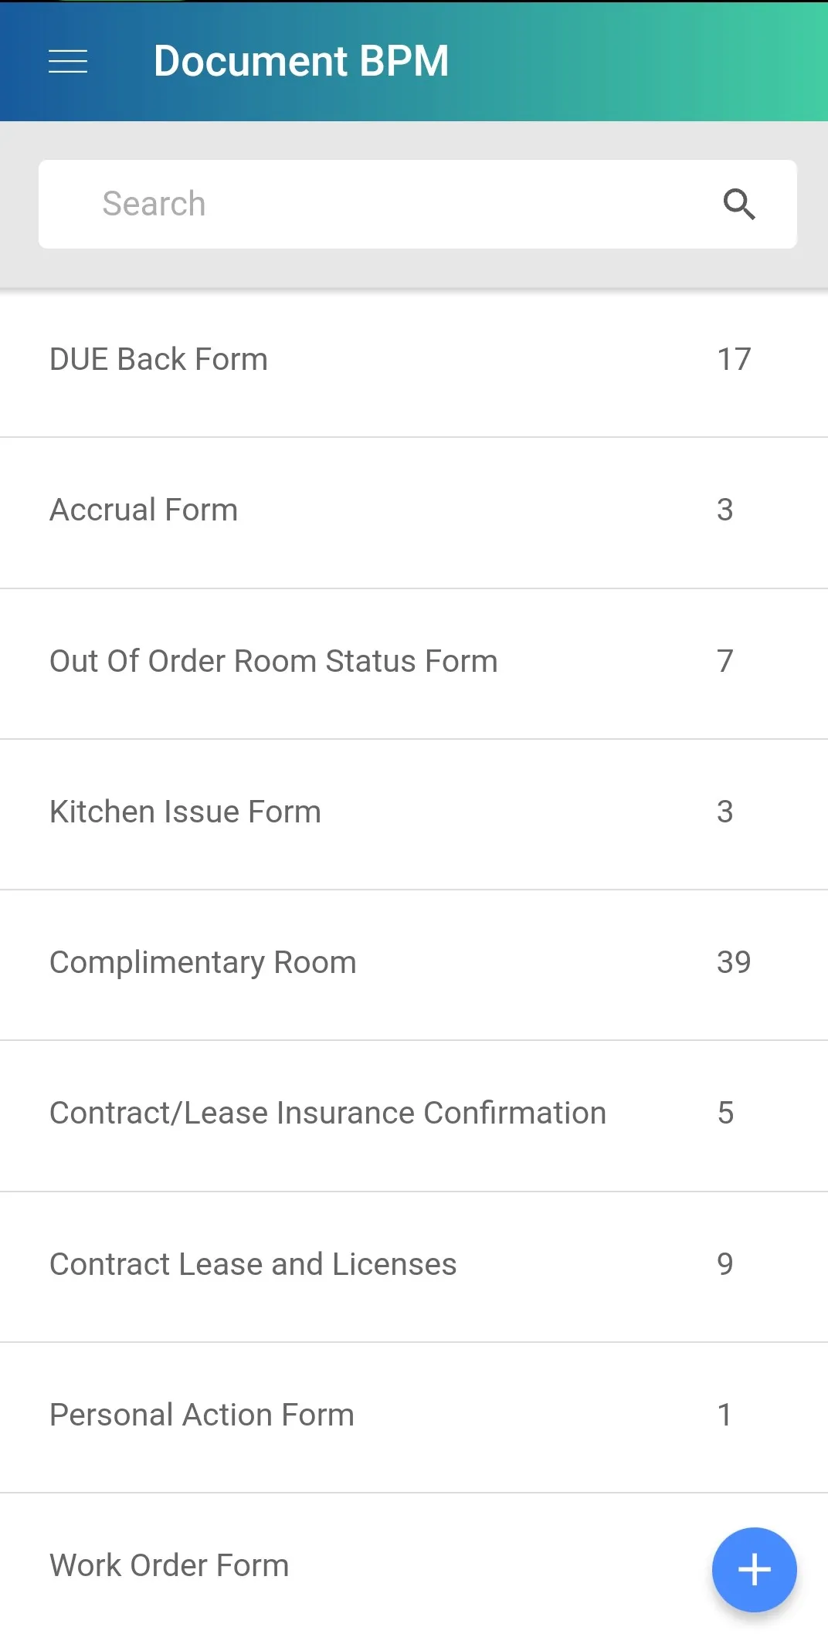This screenshot has height=1634, width=828.
Task: Click the Document BPM title
Action: point(301,61)
